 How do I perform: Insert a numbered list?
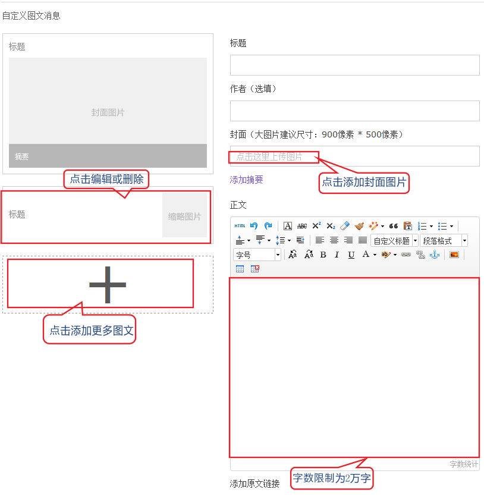[x=422, y=226]
